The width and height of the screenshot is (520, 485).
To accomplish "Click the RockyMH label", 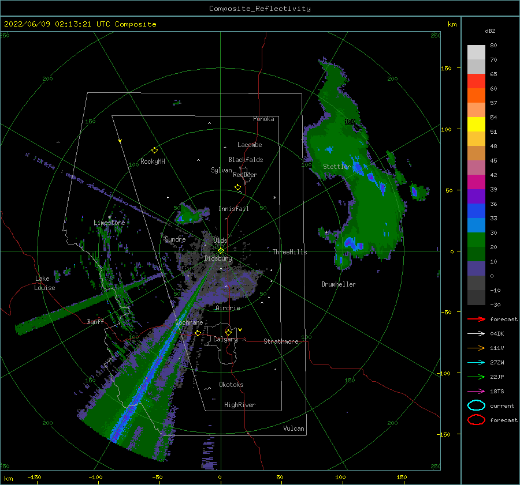I will 153,161.
